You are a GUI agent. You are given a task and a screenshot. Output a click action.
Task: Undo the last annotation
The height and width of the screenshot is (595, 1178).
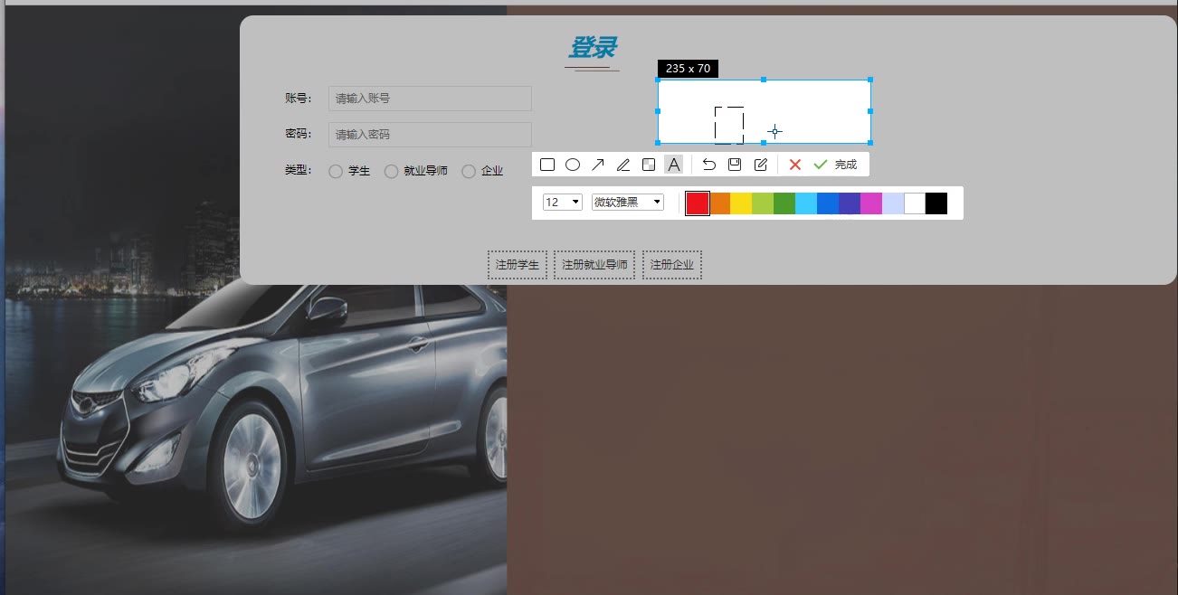click(x=709, y=165)
